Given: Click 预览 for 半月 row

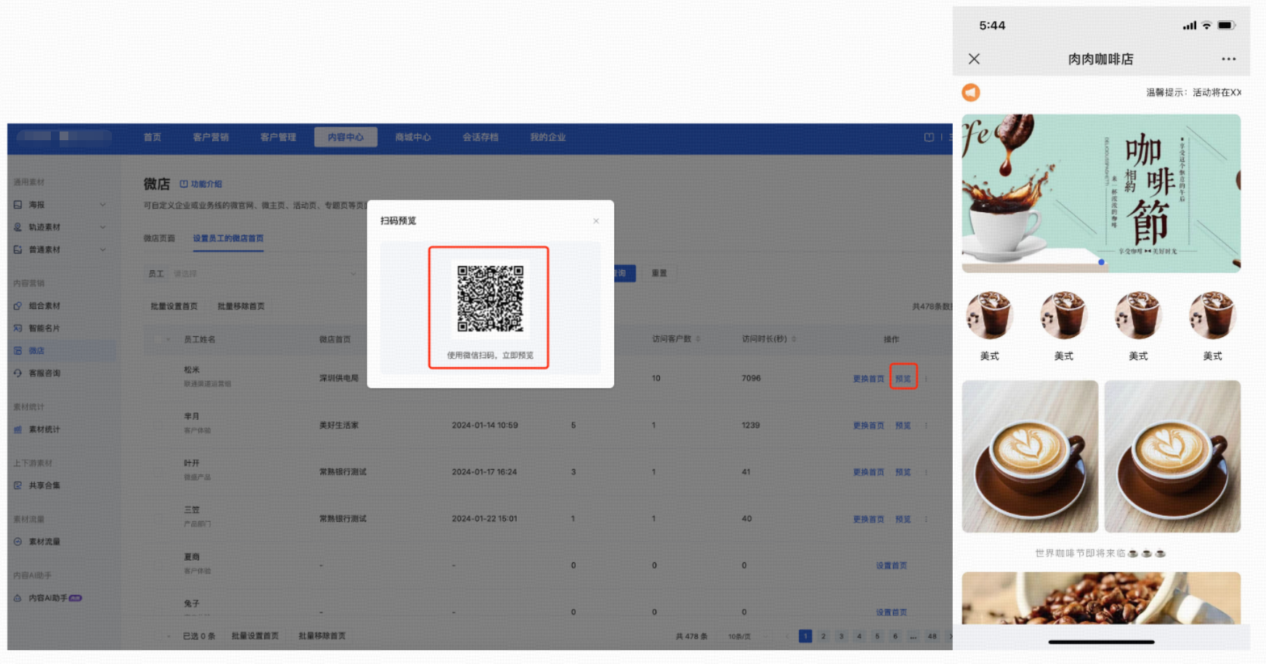Looking at the screenshot, I should pyautogui.click(x=903, y=426).
